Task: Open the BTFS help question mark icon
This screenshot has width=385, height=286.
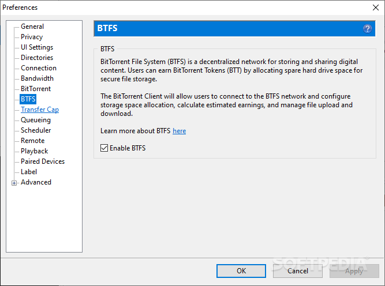Action: [x=367, y=29]
